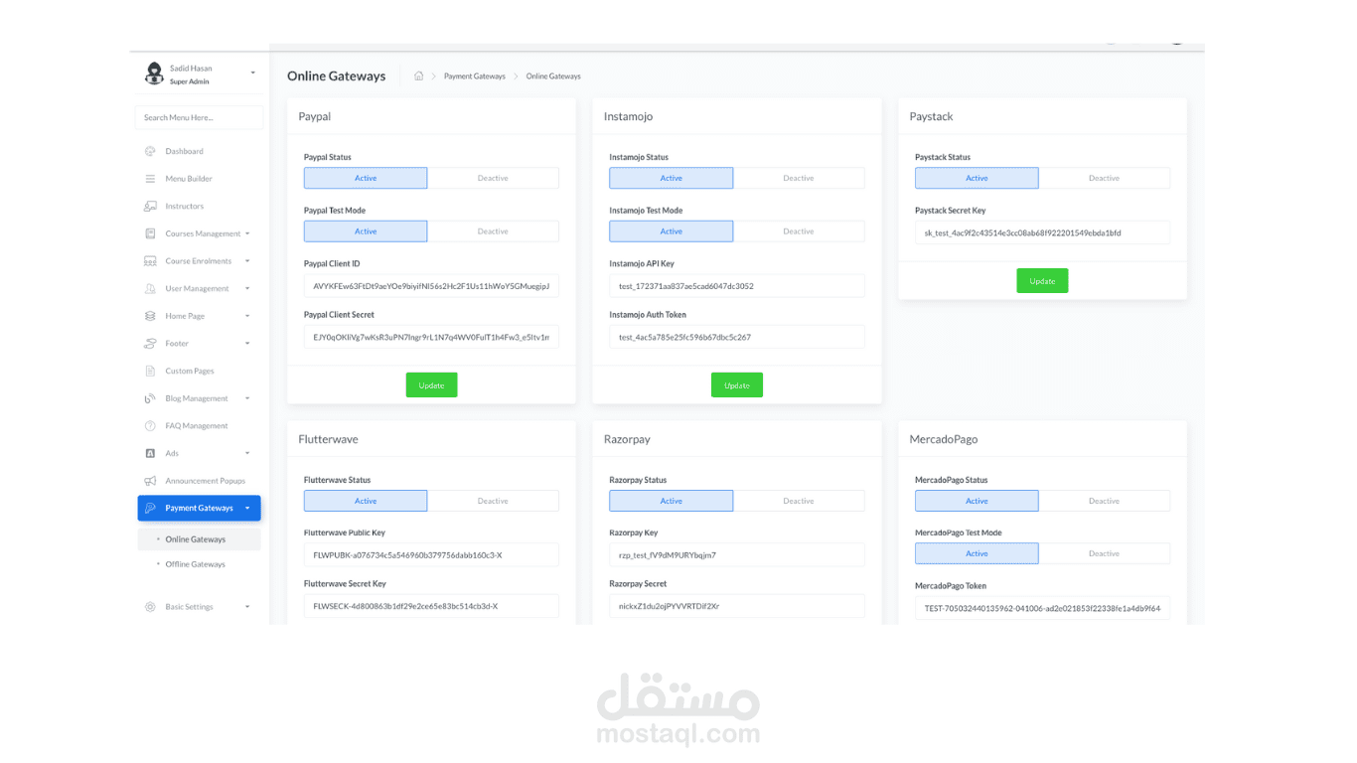
Task: Set Instamojo Status to Deactive
Action: tap(799, 178)
